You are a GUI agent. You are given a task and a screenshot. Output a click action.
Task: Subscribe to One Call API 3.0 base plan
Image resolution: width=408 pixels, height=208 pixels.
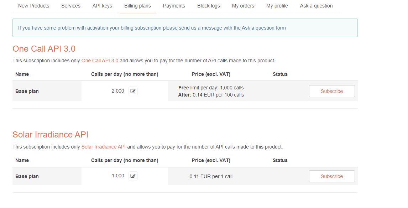tap(332, 91)
